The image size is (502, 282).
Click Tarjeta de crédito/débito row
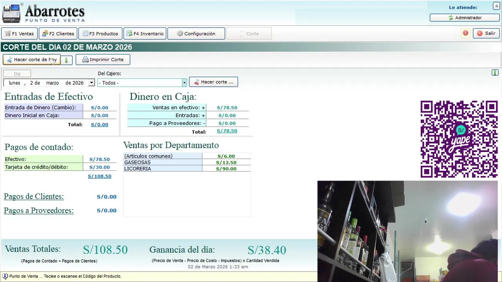tap(60, 167)
